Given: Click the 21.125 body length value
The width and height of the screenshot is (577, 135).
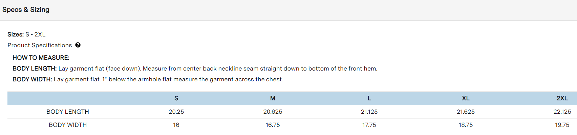Looking at the screenshot, I should [369, 112].
